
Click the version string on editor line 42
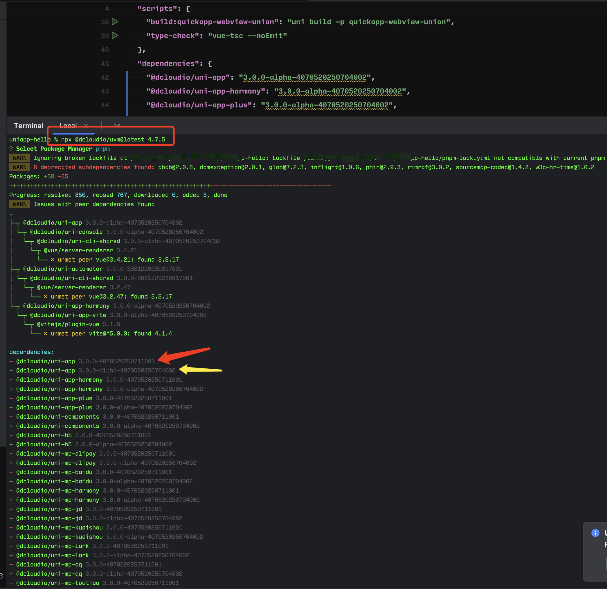305,77
